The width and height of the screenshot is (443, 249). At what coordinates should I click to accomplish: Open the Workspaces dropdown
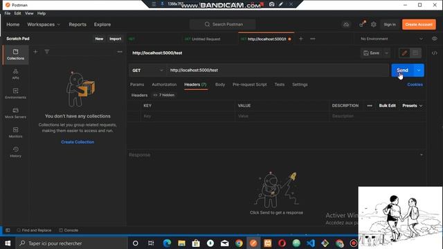click(x=44, y=25)
